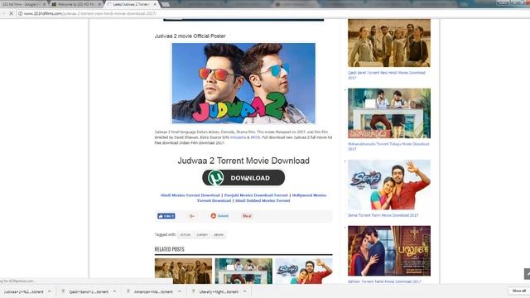This screenshot has width=530, height=298.
Task: Open Qaidi Band Torrent New Hindi Movie link
Action: click(387, 75)
